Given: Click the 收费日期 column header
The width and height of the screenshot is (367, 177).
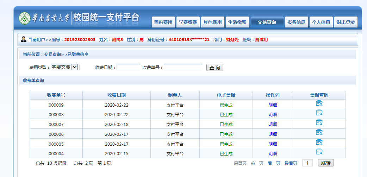Looking at the screenshot, I should [x=117, y=95].
